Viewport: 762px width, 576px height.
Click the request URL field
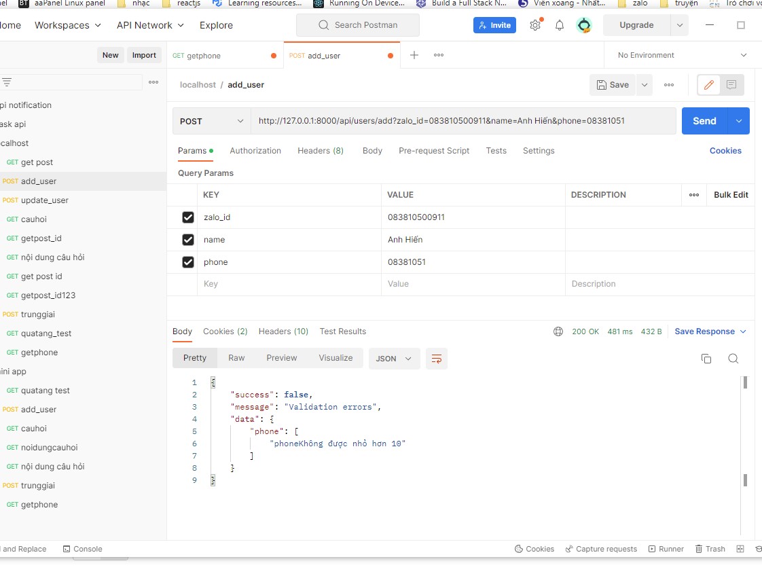click(463, 121)
